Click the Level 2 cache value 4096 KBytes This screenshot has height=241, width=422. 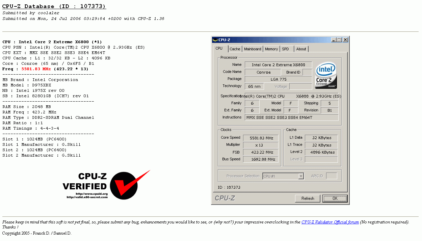pyautogui.click(x=321, y=152)
